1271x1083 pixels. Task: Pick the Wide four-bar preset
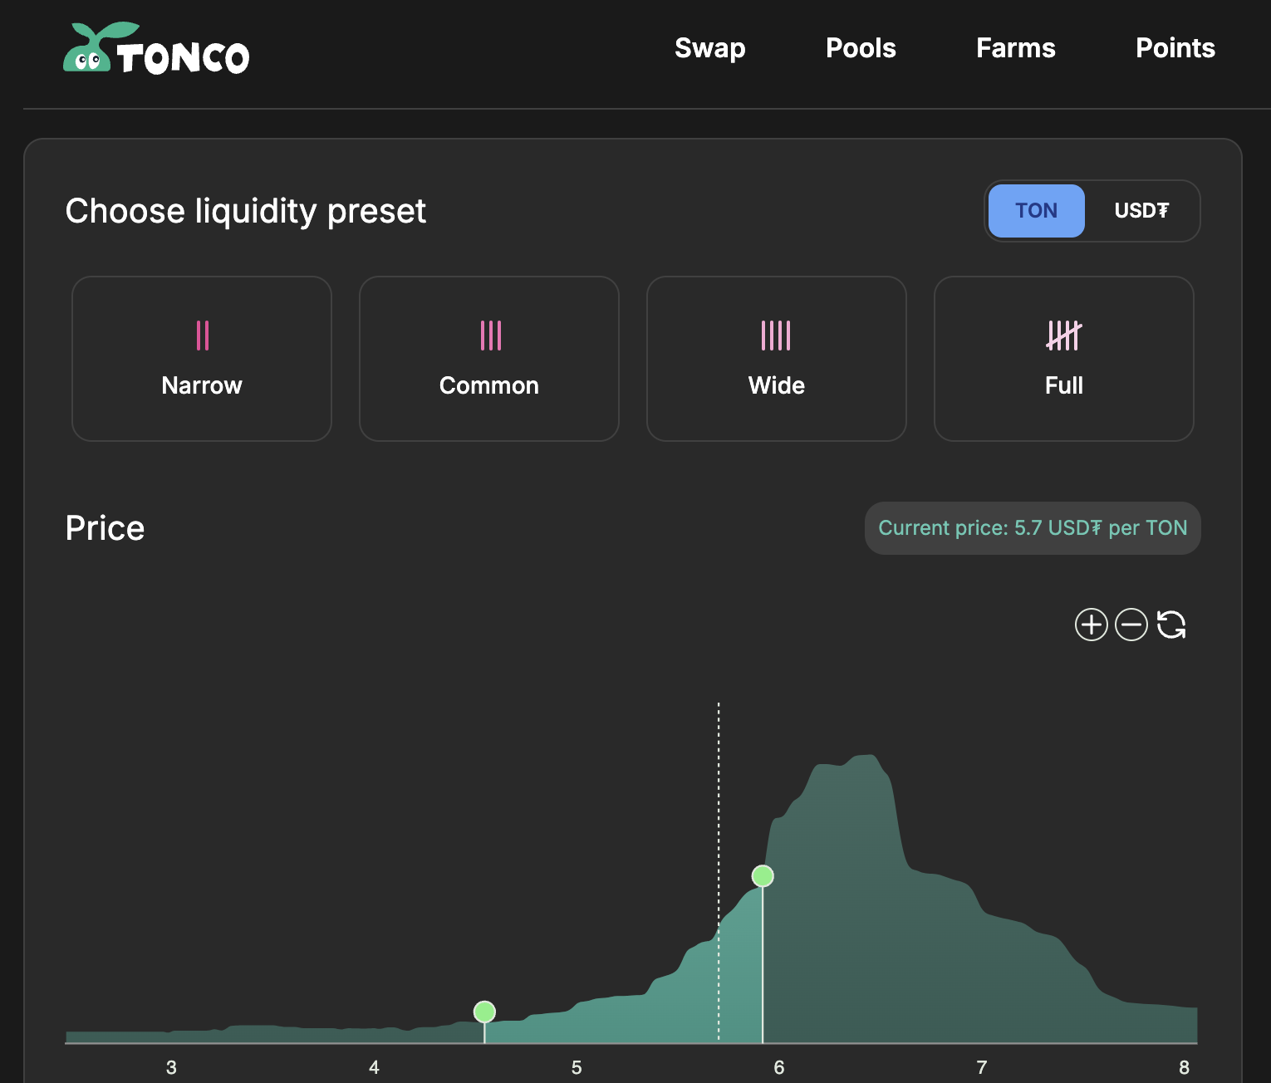pyautogui.click(x=777, y=359)
